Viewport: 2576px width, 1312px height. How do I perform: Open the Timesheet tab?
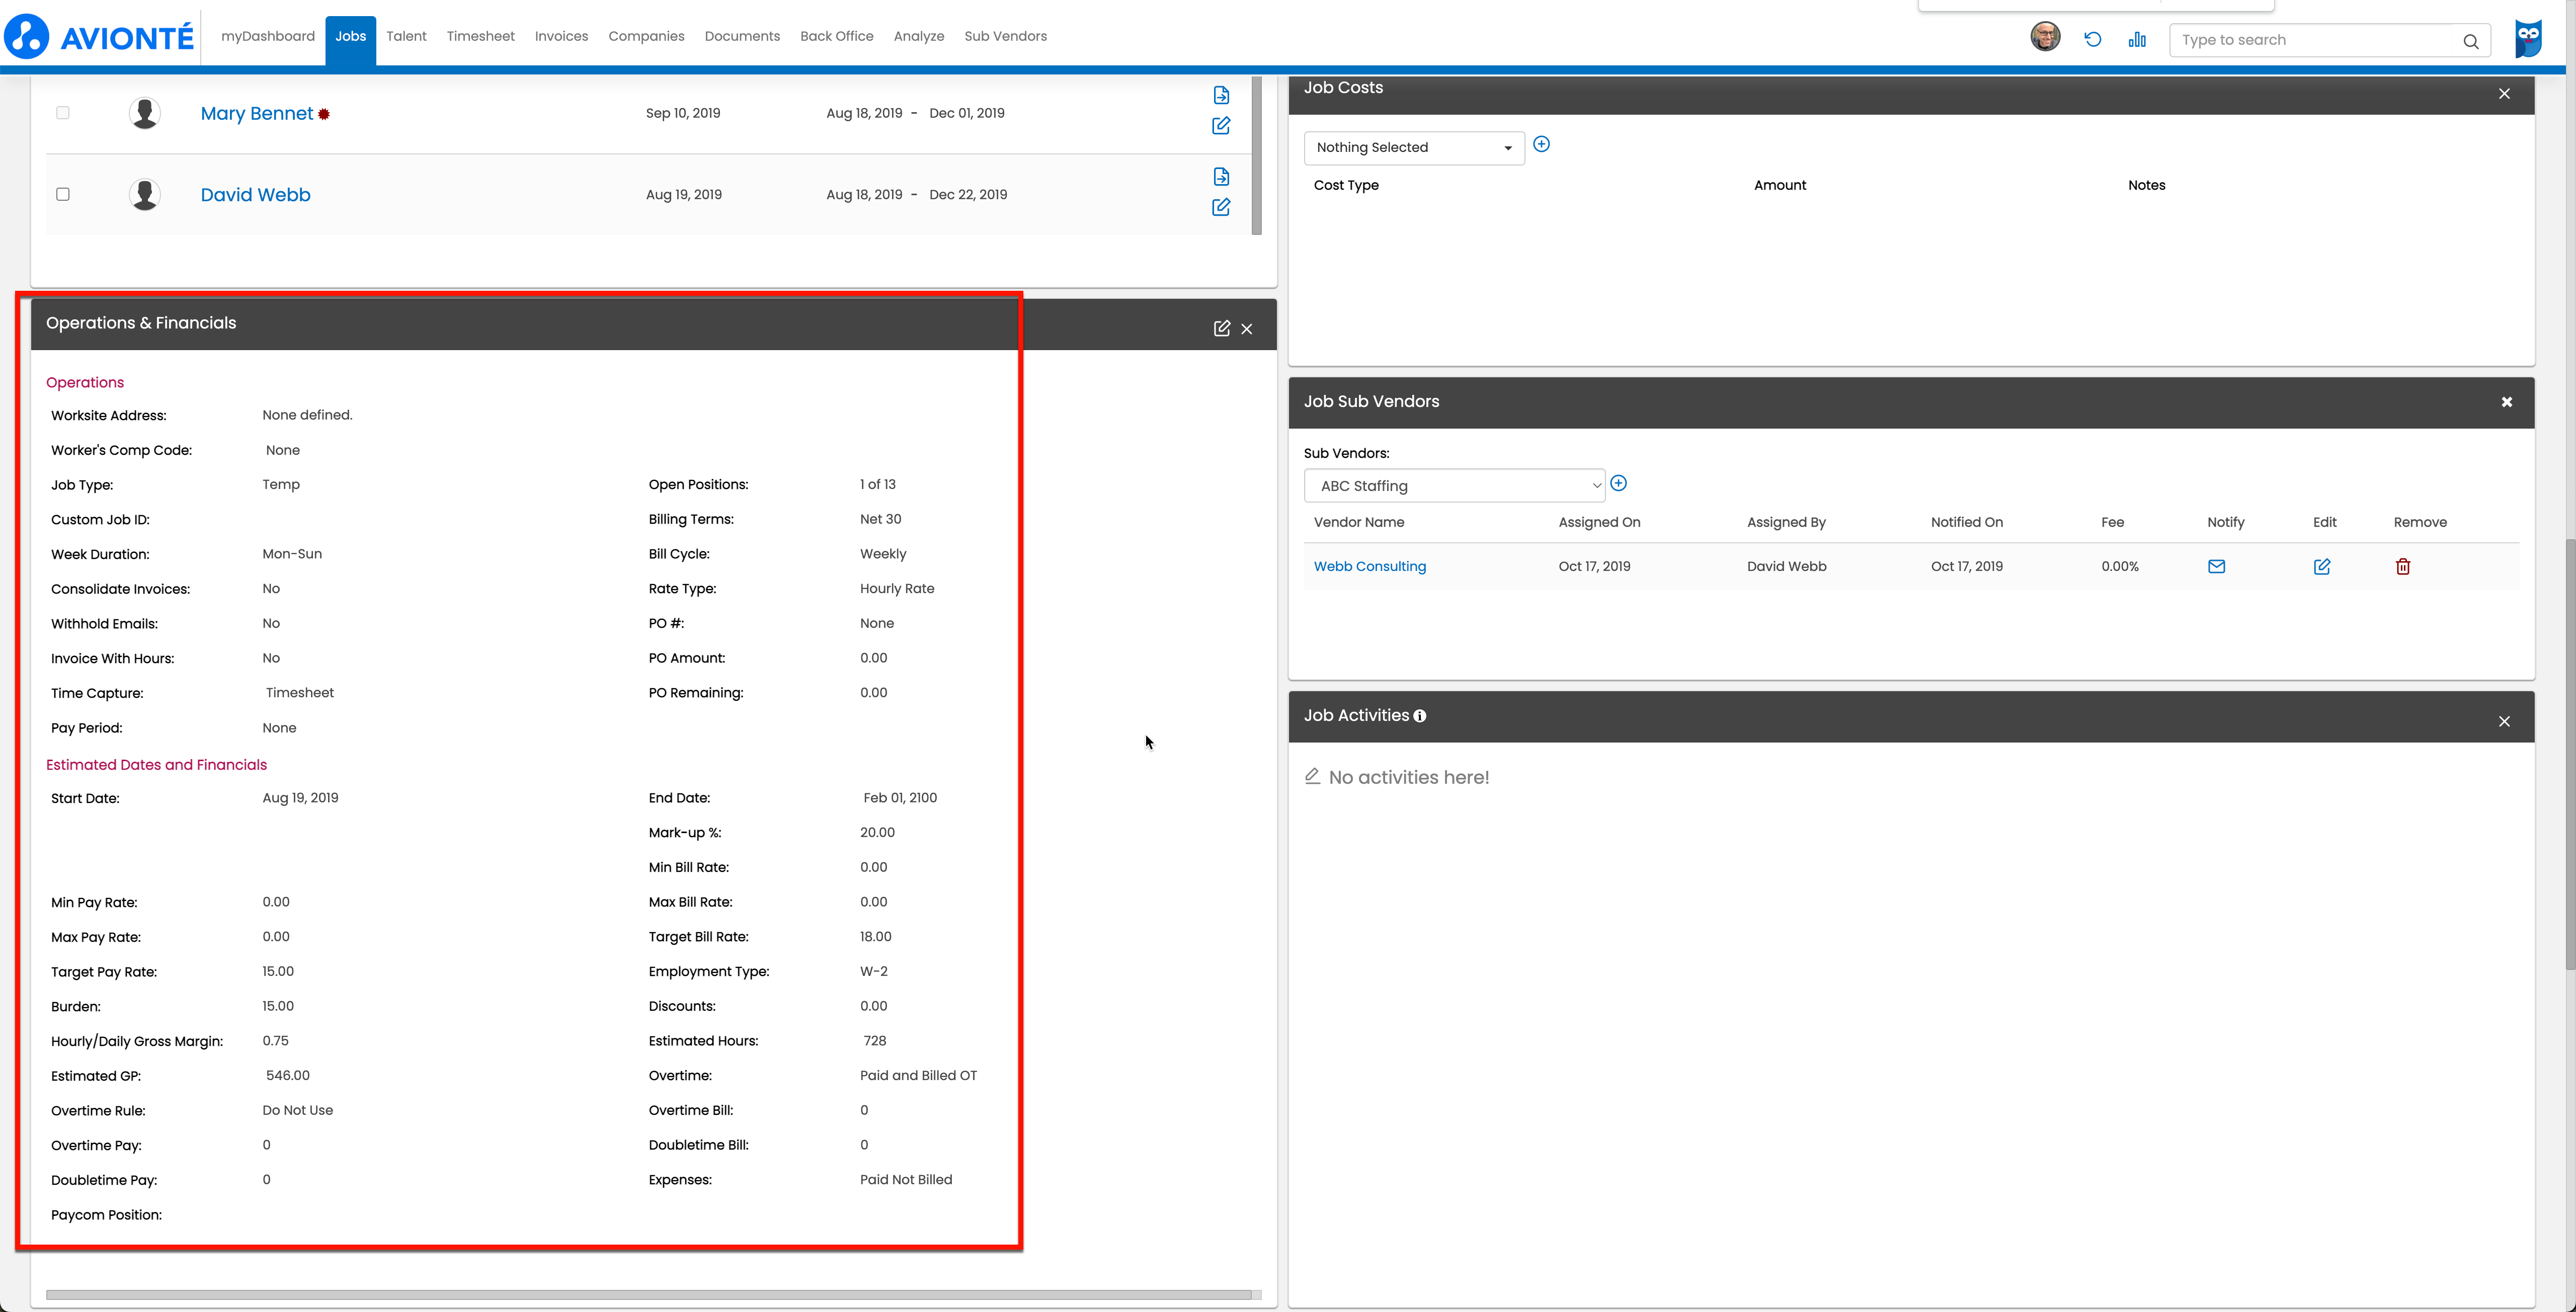pyautogui.click(x=480, y=36)
